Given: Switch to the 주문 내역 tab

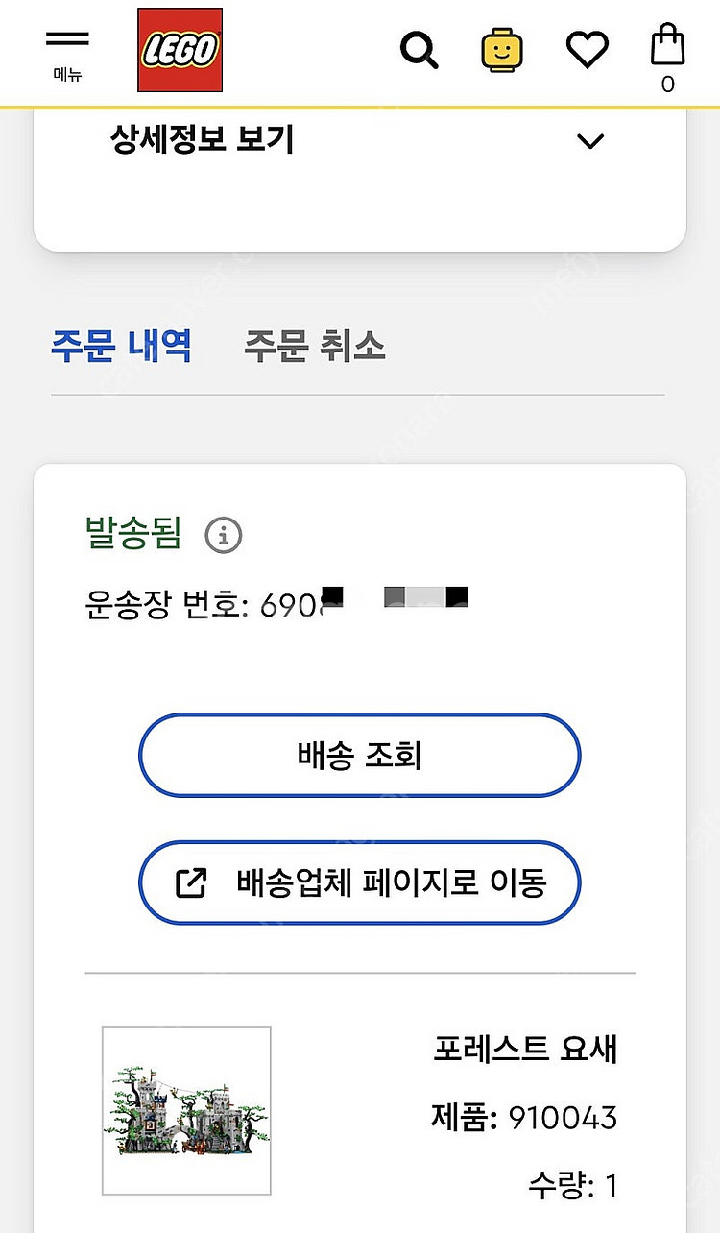Looking at the screenshot, I should tap(121, 345).
